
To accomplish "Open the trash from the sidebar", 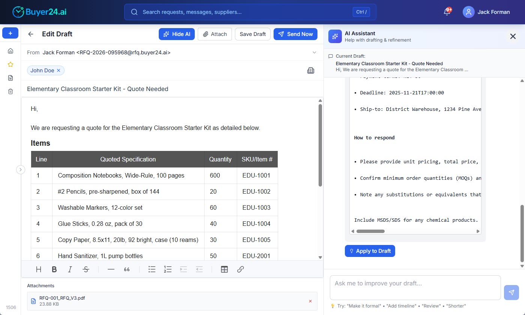I will pyautogui.click(x=10, y=91).
